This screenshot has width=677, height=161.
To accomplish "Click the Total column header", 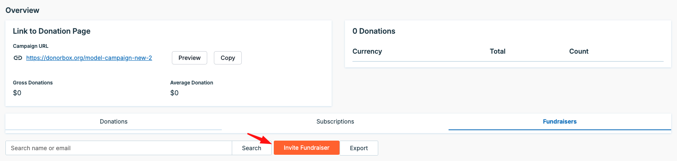I will pyautogui.click(x=497, y=51).
